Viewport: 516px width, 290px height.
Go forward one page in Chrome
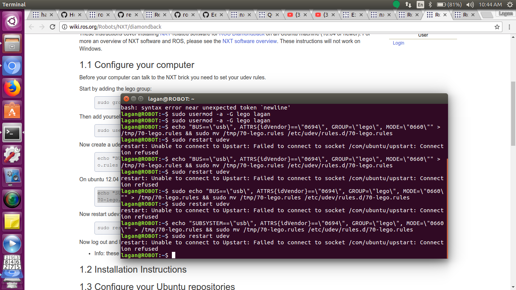click(x=42, y=27)
